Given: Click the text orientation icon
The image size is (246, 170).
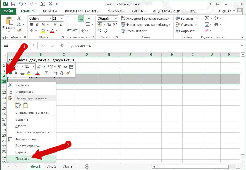Looking at the screenshot, I should (83, 30).
